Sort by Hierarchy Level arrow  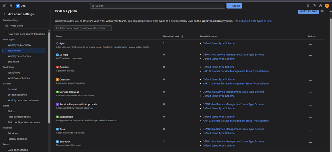point(182,36)
